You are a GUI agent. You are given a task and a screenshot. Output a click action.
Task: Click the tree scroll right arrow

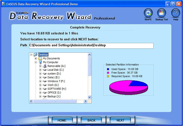85,101
